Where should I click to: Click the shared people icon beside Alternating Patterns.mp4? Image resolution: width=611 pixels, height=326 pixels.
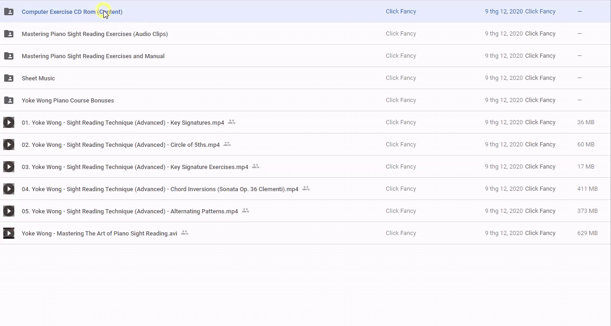[246, 211]
